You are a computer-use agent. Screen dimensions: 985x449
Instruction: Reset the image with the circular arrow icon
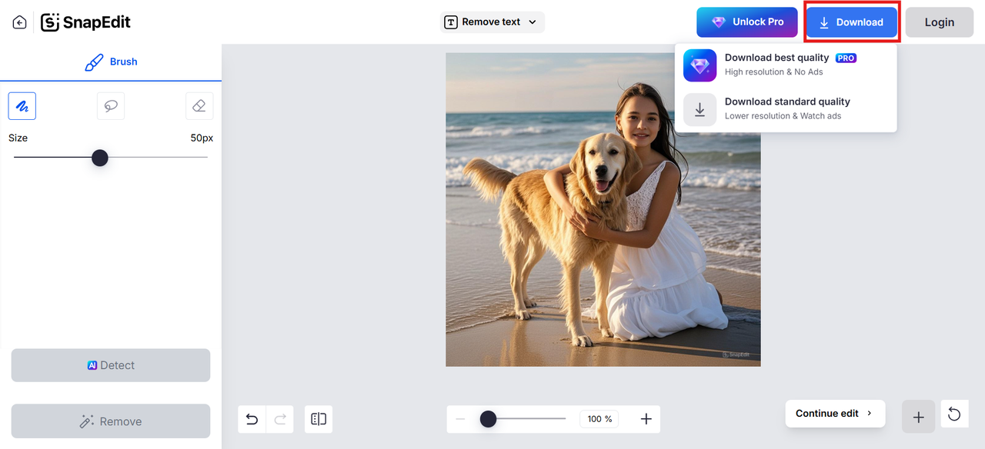coord(954,414)
